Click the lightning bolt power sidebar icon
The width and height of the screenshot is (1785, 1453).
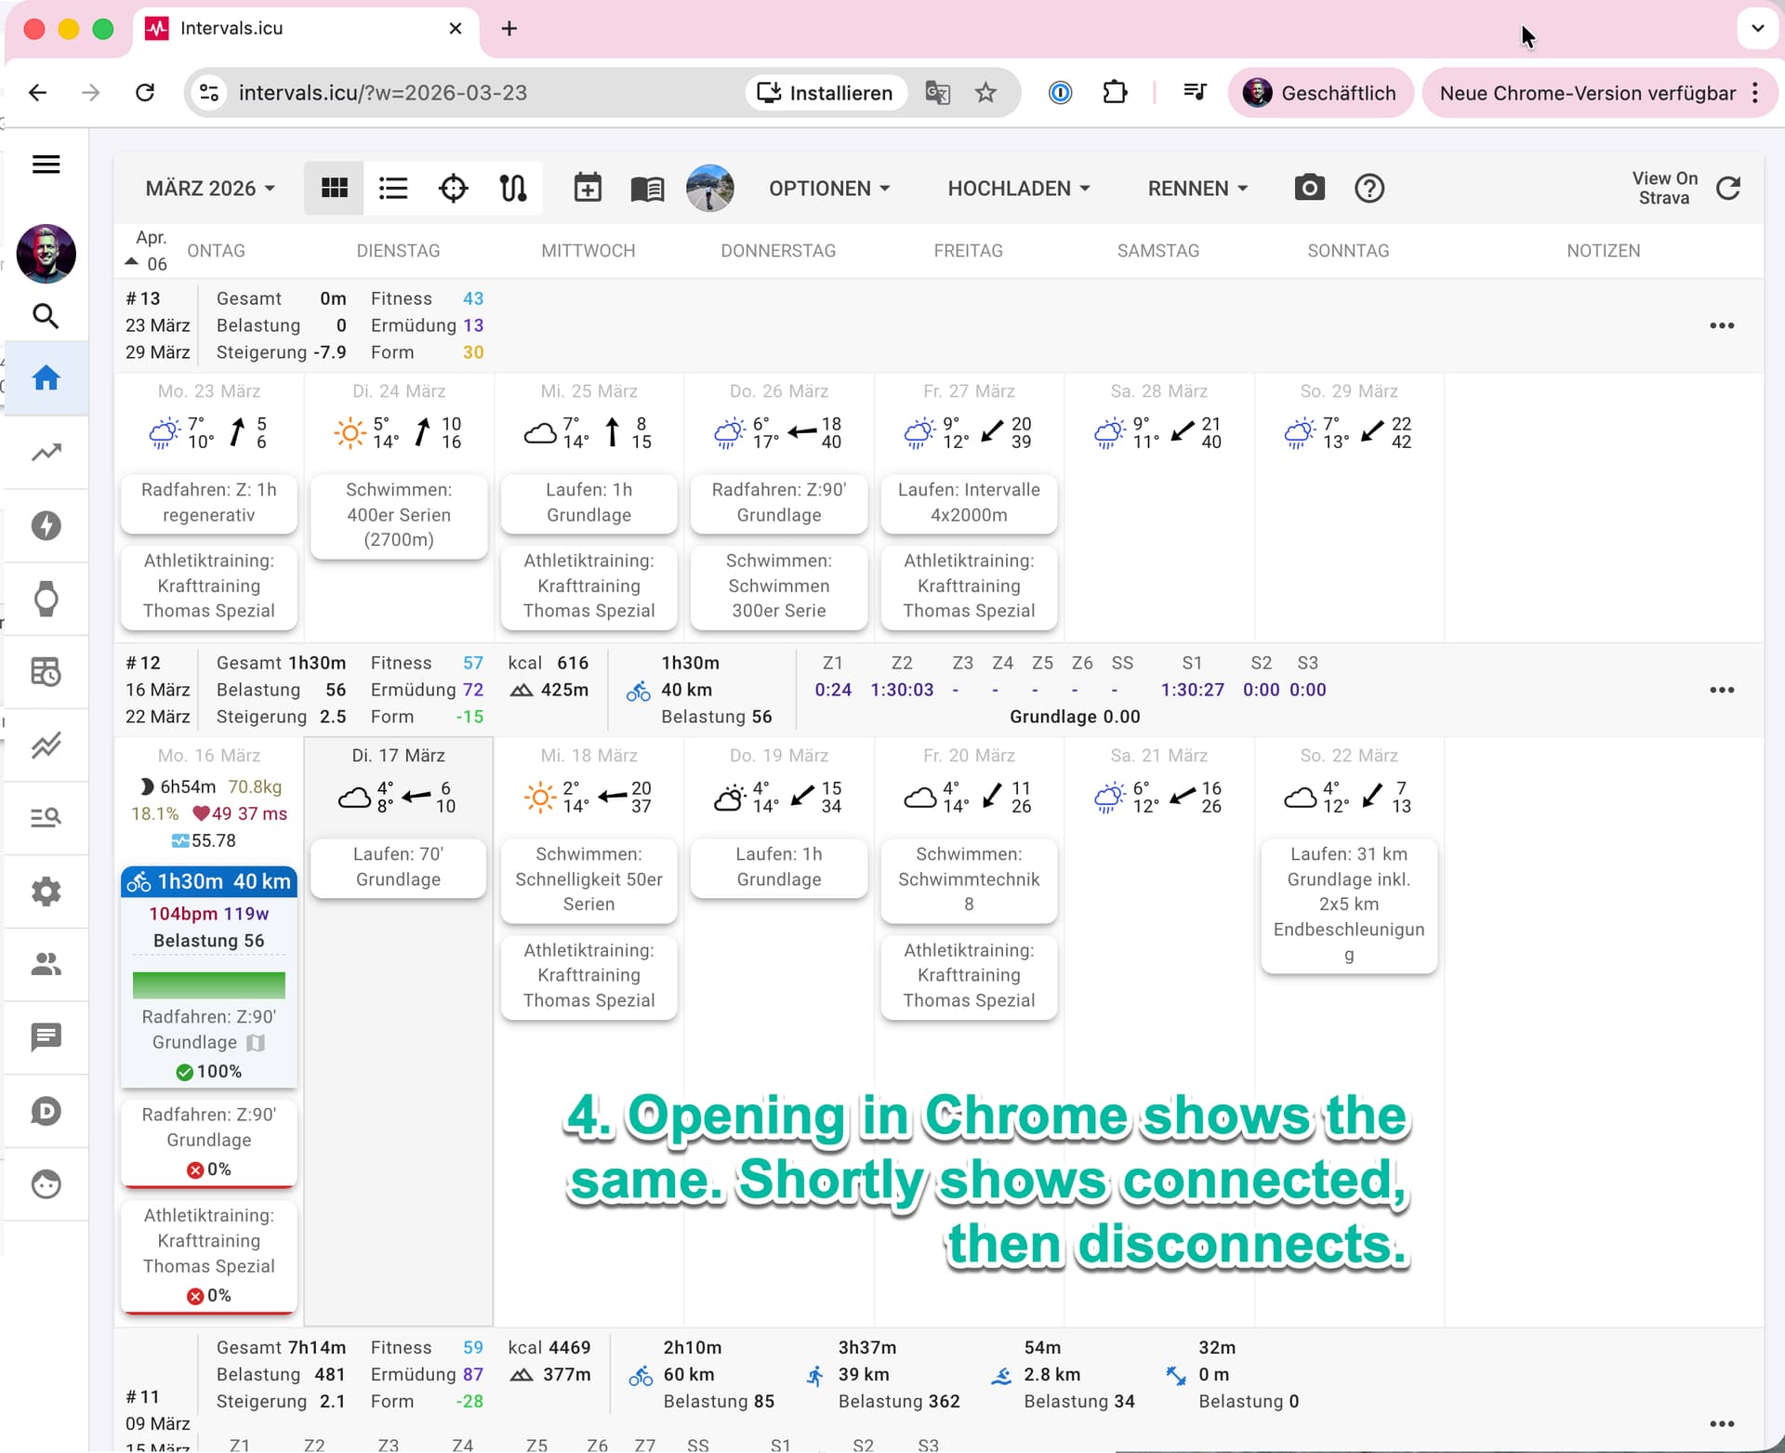46,526
